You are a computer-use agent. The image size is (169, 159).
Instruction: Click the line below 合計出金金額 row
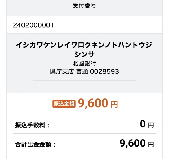pyautogui.click(x=84, y=153)
